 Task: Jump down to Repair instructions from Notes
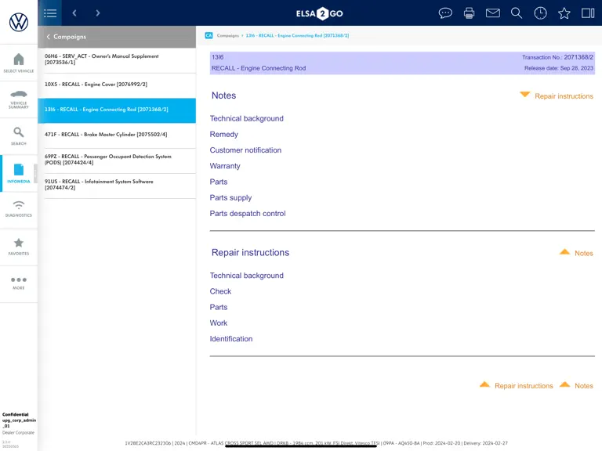[x=557, y=96]
